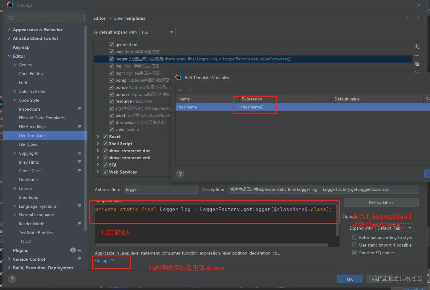Open the Code Editing settings page
This screenshot has width=430, height=290.
click(31, 74)
